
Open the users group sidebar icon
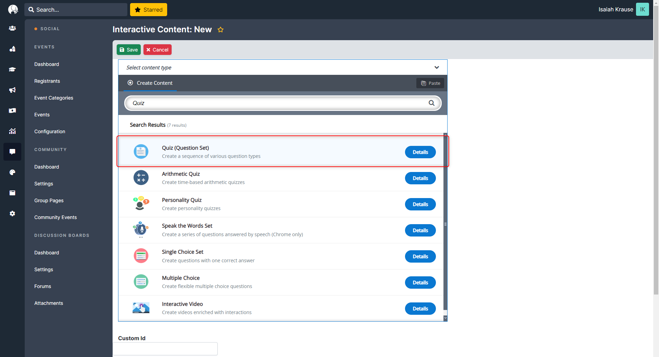(12, 28)
